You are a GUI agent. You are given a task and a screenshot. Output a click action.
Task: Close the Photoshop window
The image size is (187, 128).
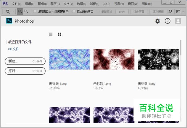180,2
